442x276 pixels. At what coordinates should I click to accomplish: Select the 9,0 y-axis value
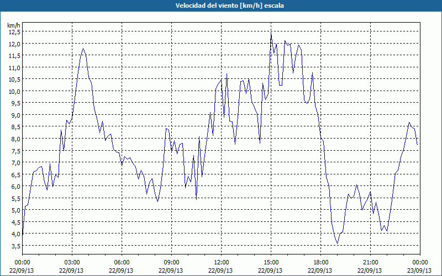click(16, 115)
